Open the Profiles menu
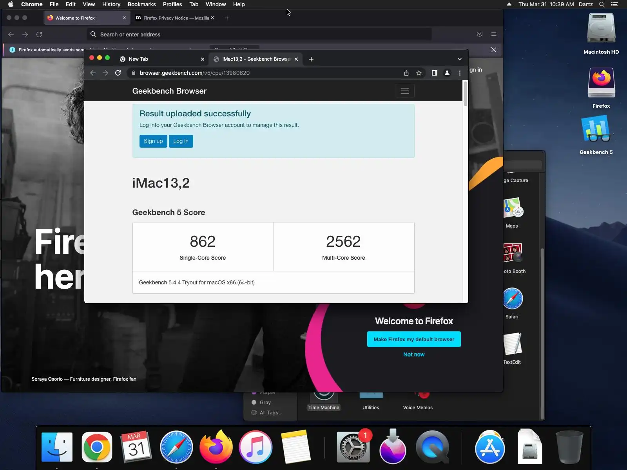Screen dimensions: 627x470 [172, 4]
